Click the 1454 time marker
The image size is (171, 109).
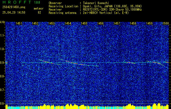(68, 23)
